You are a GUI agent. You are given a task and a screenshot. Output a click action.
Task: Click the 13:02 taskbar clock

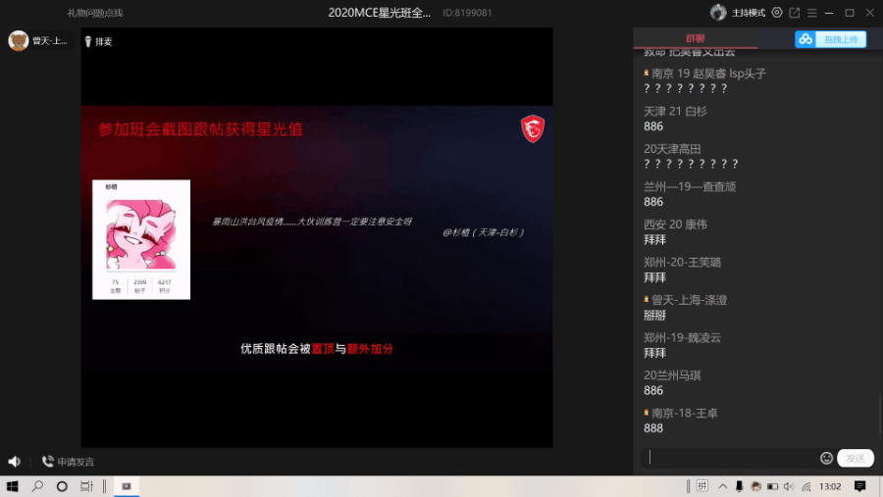click(830, 486)
